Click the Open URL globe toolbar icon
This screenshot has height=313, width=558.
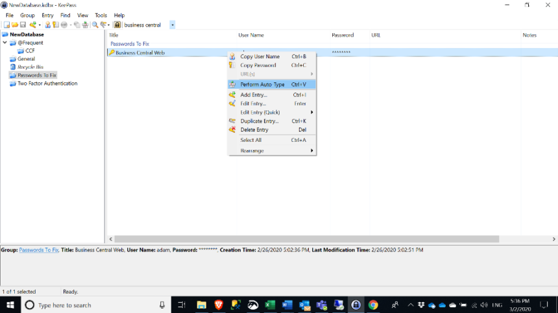64,25
